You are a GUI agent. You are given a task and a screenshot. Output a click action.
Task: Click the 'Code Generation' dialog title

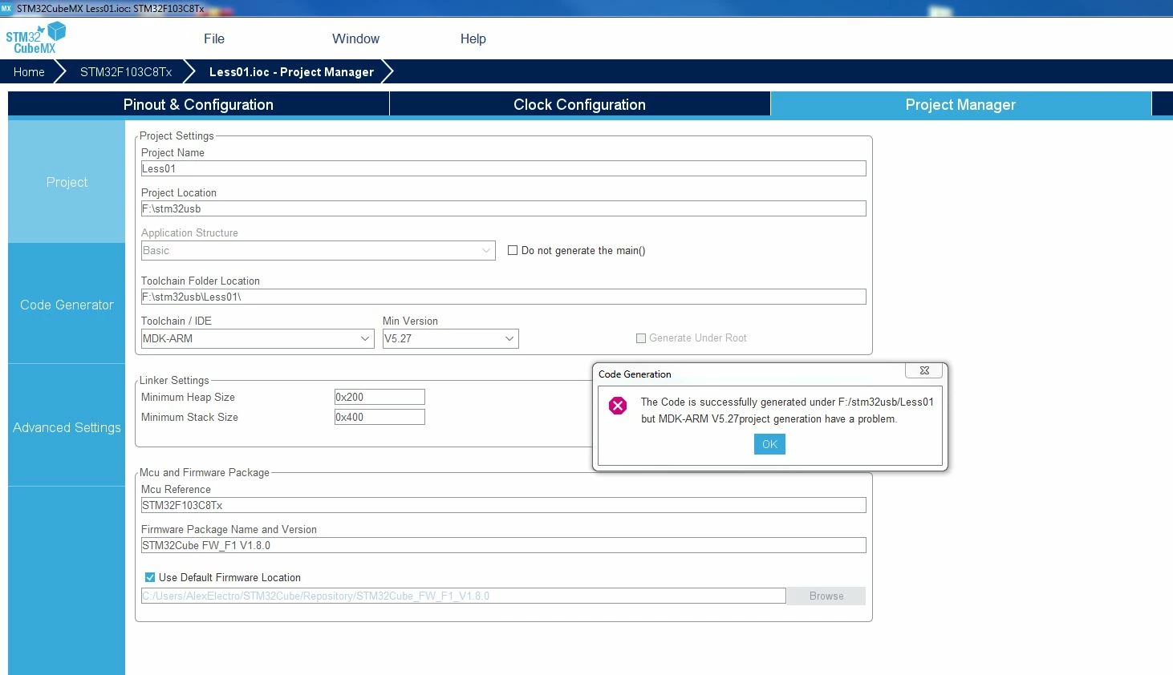(x=635, y=374)
